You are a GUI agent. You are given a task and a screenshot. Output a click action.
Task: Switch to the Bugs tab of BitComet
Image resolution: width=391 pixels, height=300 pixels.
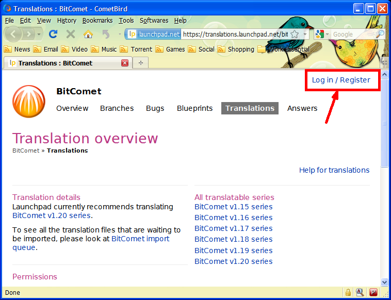155,108
